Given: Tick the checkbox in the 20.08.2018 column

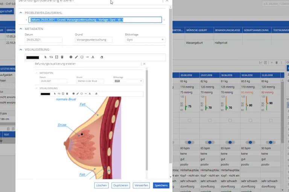Looking at the screenshot, I should click(x=190, y=120).
